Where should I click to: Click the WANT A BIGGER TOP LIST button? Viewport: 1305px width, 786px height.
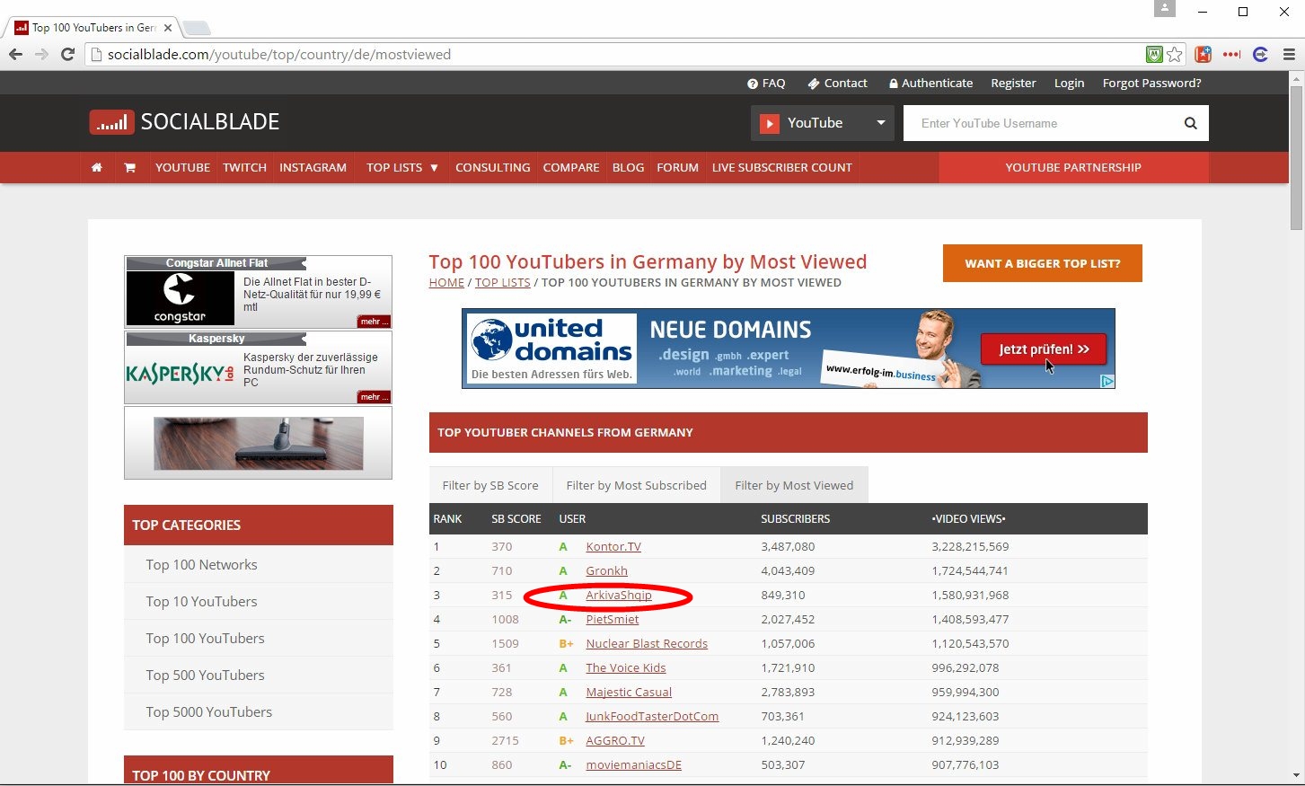click(x=1042, y=264)
